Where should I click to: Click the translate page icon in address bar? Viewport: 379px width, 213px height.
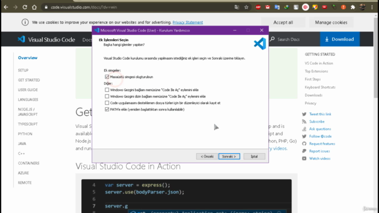(x=237, y=7)
